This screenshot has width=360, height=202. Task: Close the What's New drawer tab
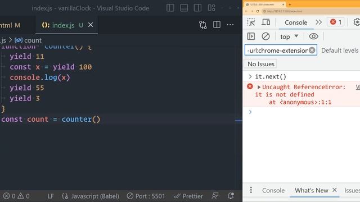pos(335,190)
